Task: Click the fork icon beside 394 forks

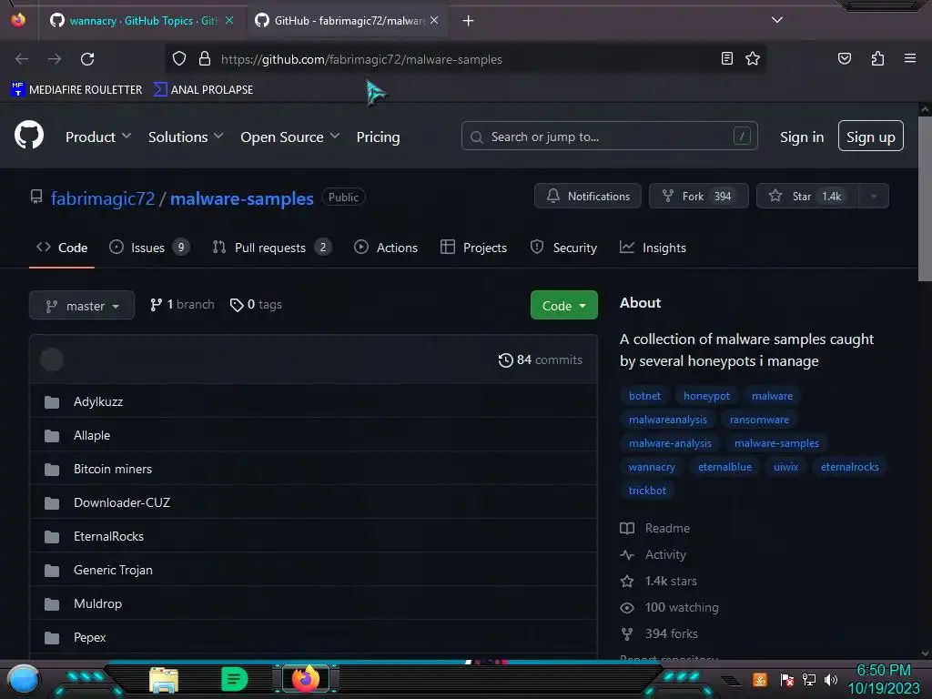Action: 627,634
